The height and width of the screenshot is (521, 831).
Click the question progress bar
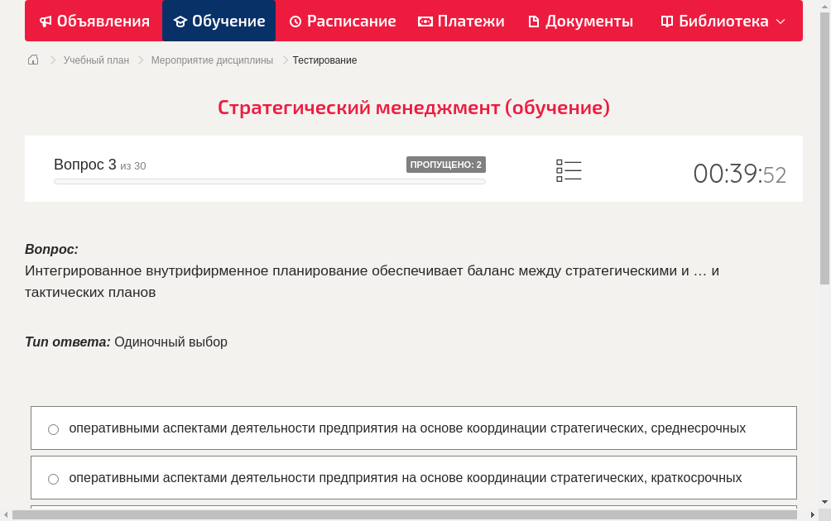coord(269,181)
